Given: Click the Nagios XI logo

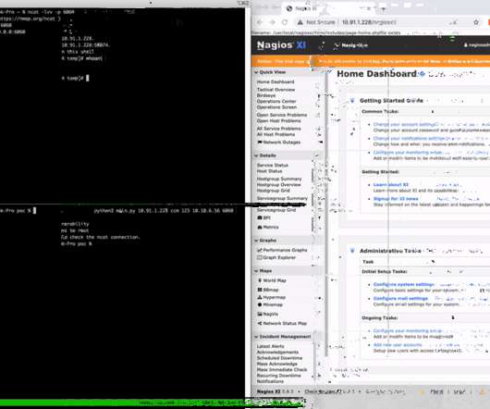Looking at the screenshot, I should 281,45.
